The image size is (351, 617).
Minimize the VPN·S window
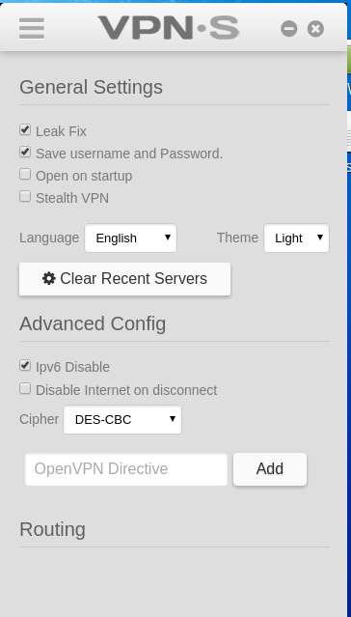click(x=289, y=29)
